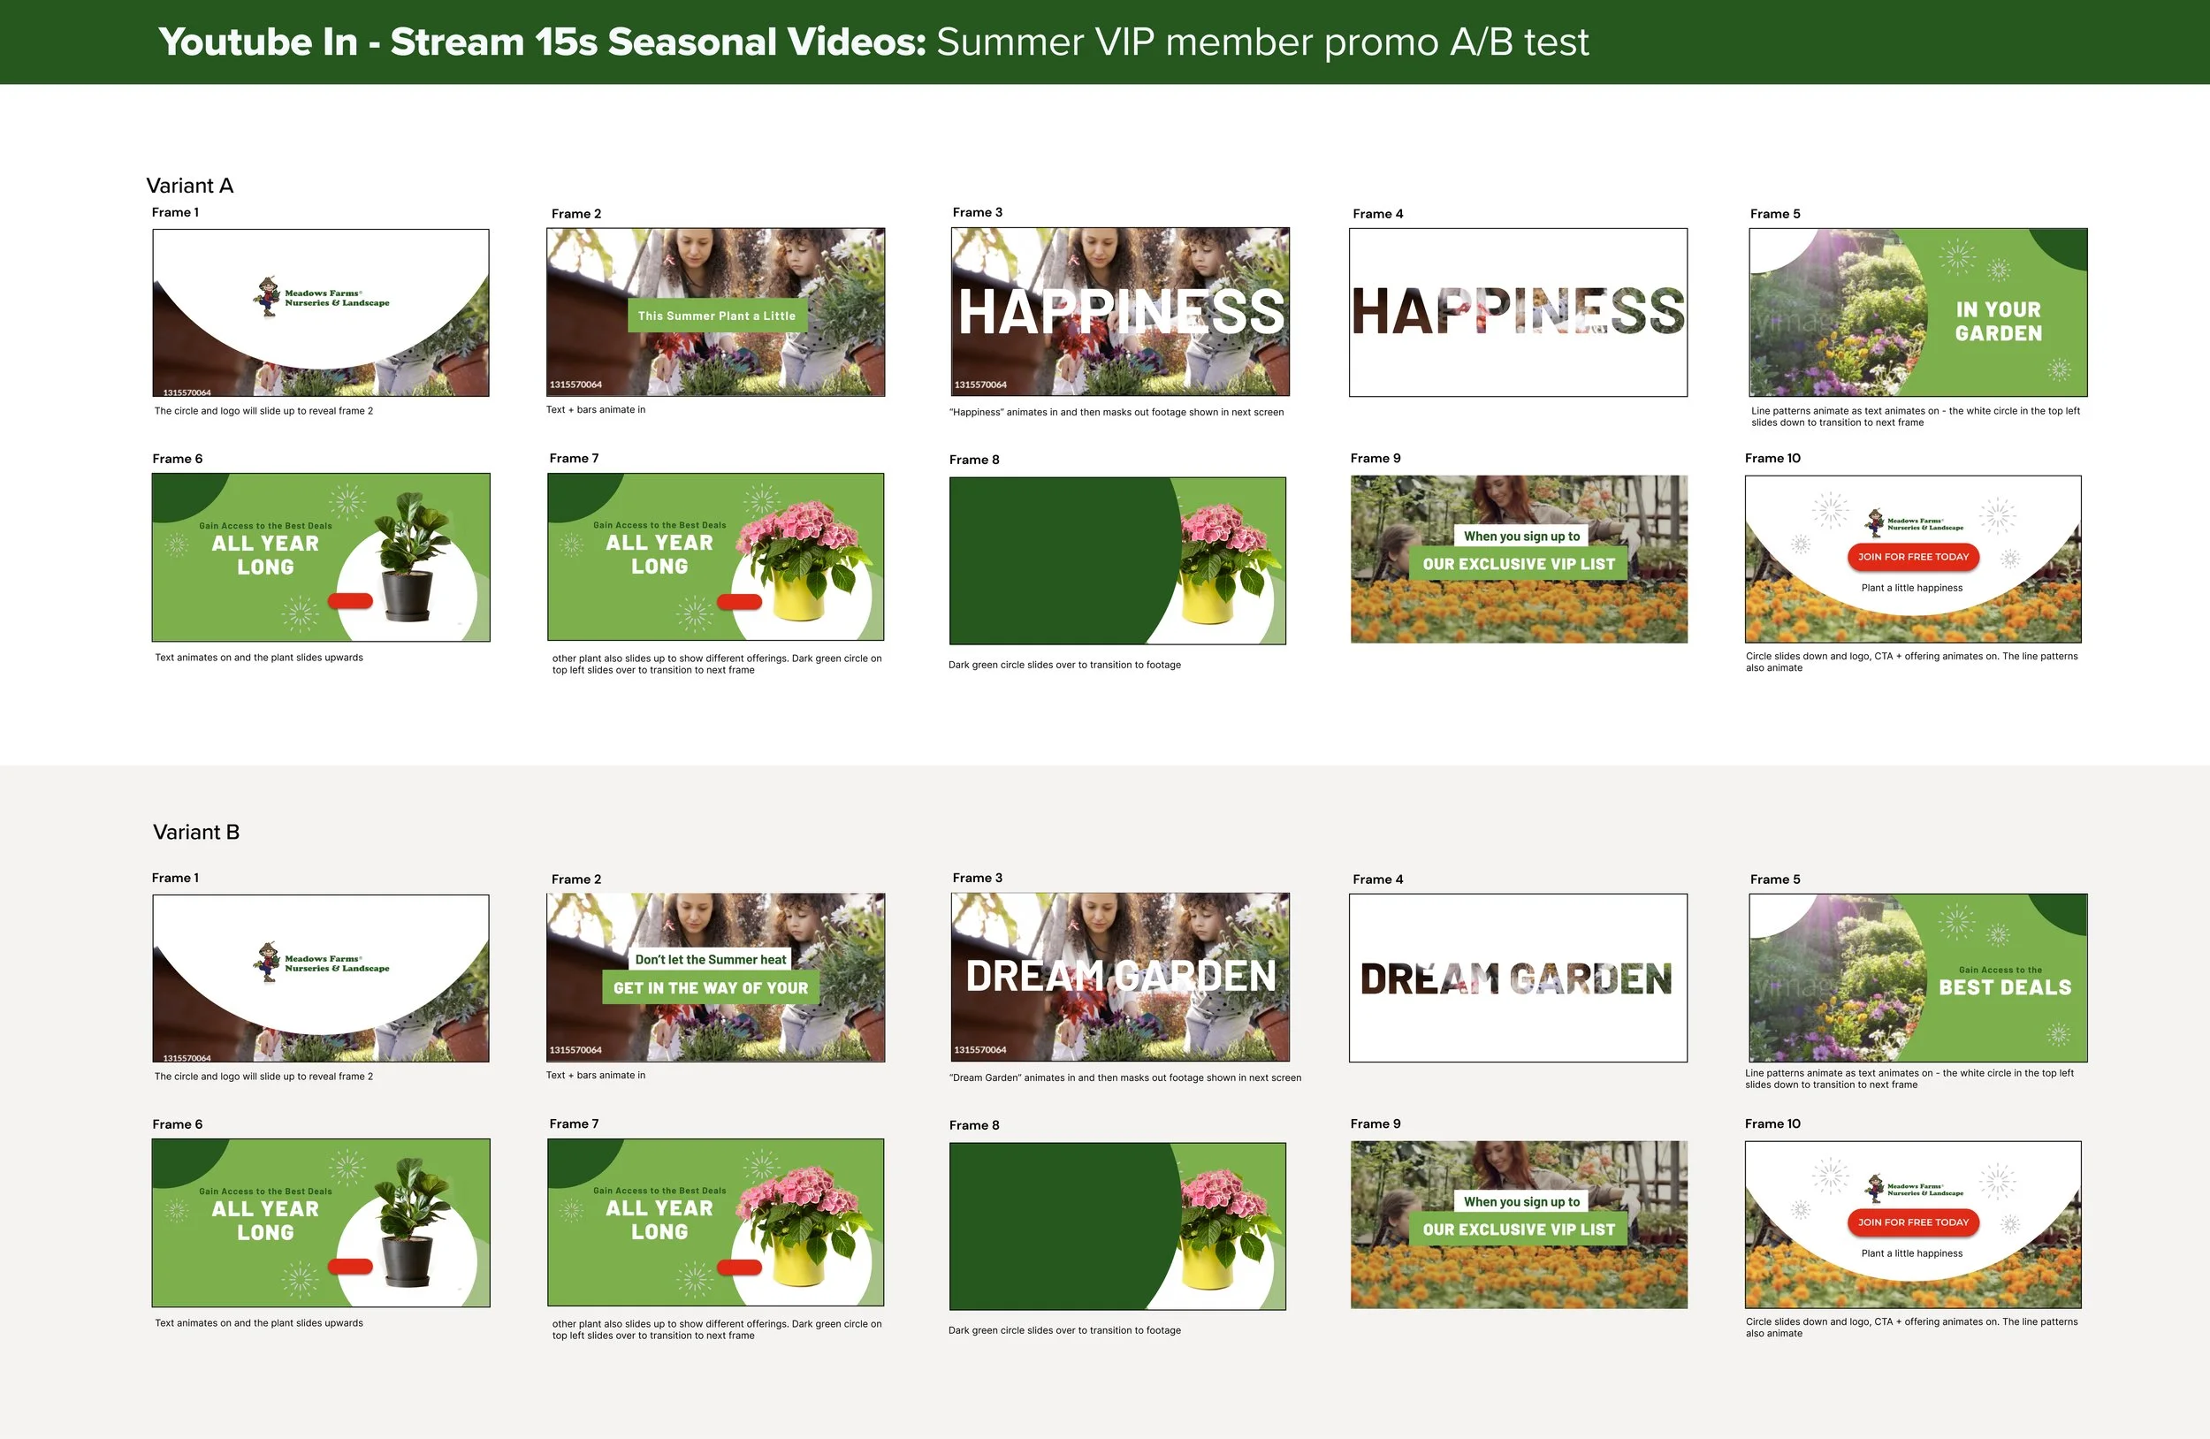
Task: Click the 'Frame 10' label in Variant A
Action: (x=1772, y=458)
